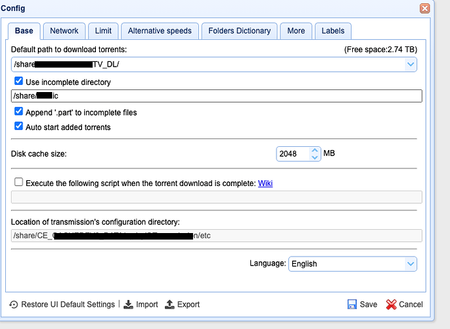Open the Language dropdown
The width and height of the screenshot is (450, 329).
tap(410, 264)
